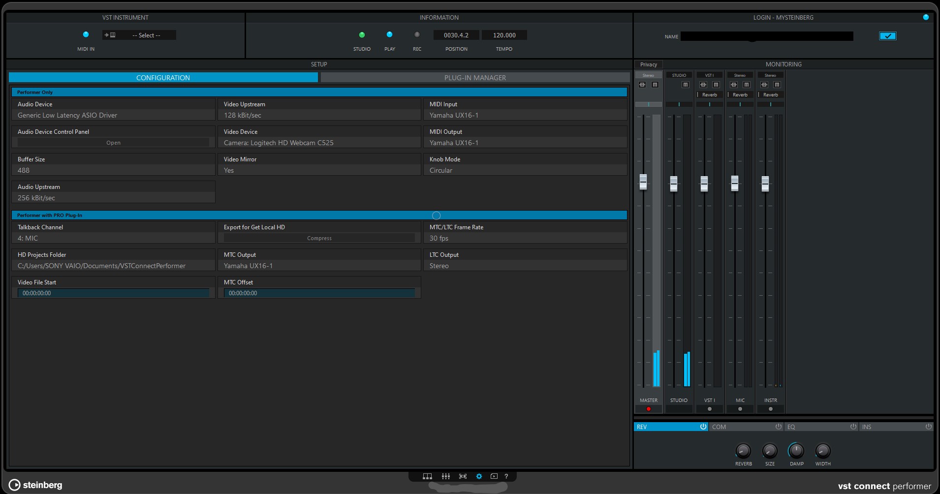The image size is (940, 494).
Task: Open the VST Instrument Select dropdown
Action: pyautogui.click(x=139, y=35)
